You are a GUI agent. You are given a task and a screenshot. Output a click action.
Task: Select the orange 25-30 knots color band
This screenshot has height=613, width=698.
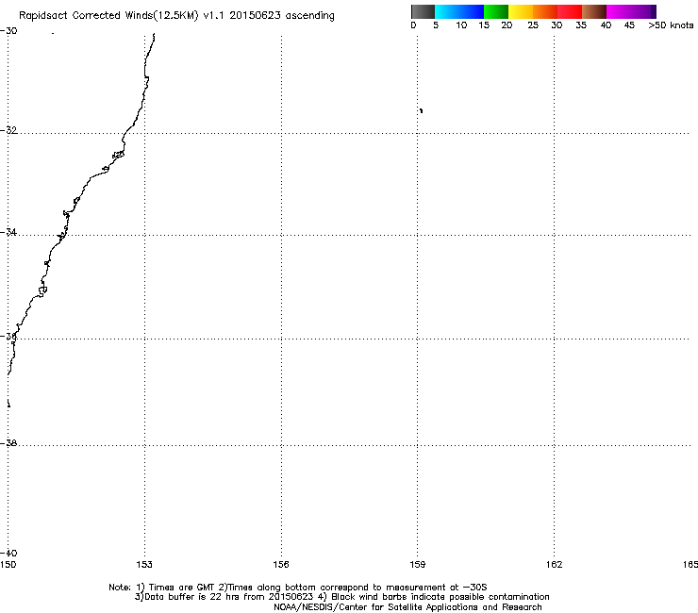[x=545, y=11]
